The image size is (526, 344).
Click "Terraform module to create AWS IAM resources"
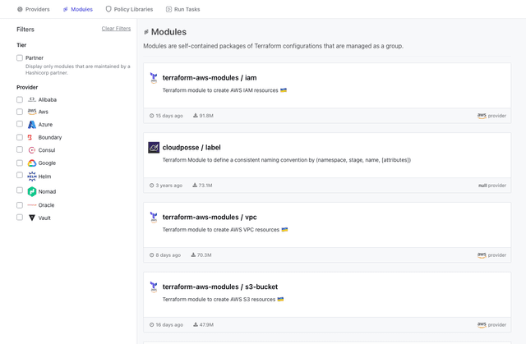pos(220,90)
